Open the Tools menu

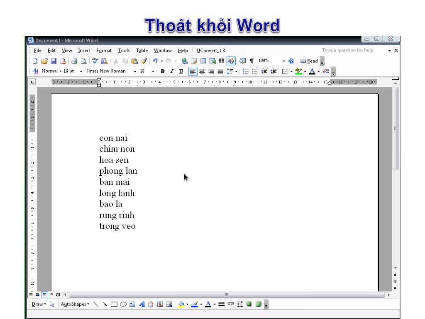[124, 50]
